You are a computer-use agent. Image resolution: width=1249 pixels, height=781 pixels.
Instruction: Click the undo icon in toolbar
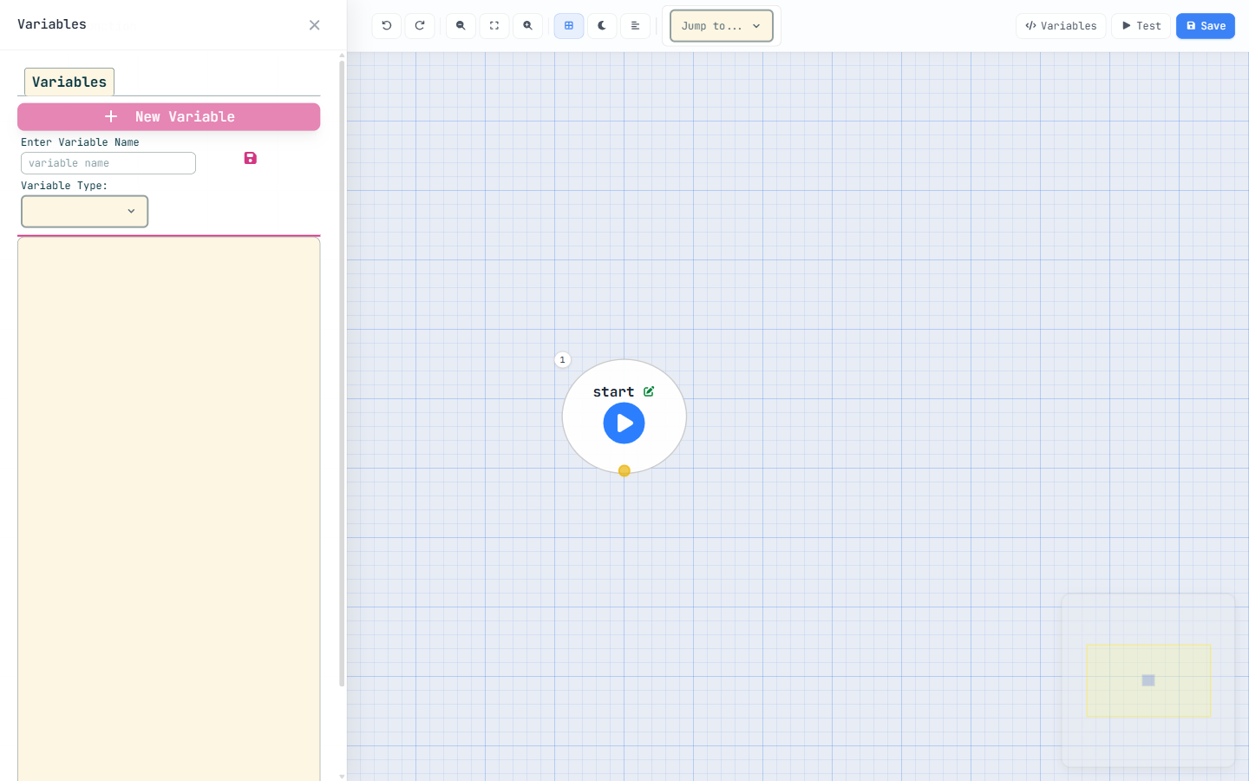pyautogui.click(x=387, y=26)
